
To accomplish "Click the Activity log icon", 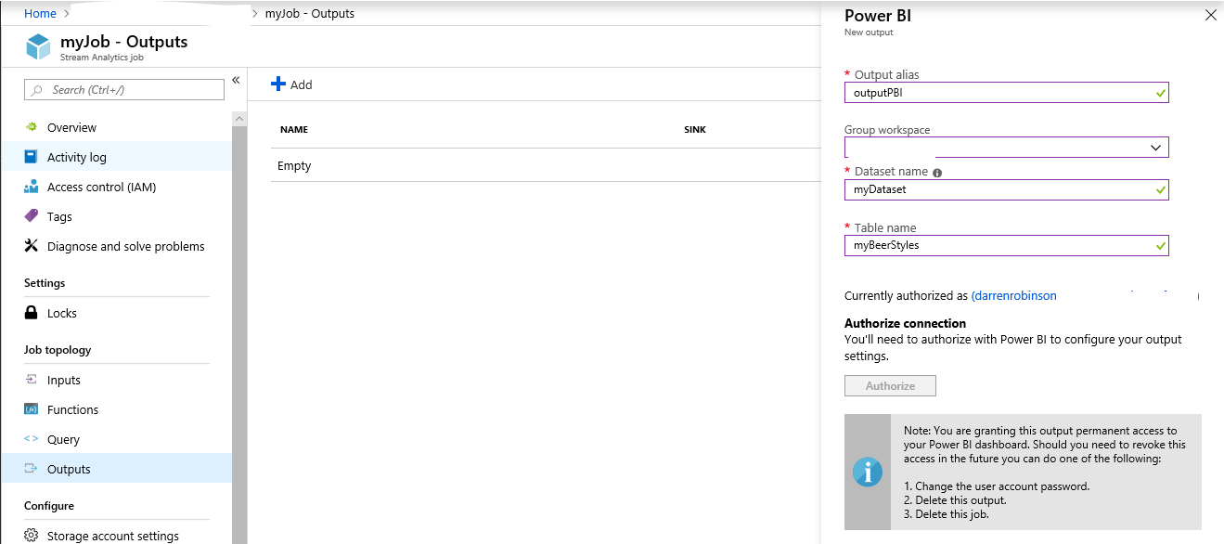I will 31,157.
